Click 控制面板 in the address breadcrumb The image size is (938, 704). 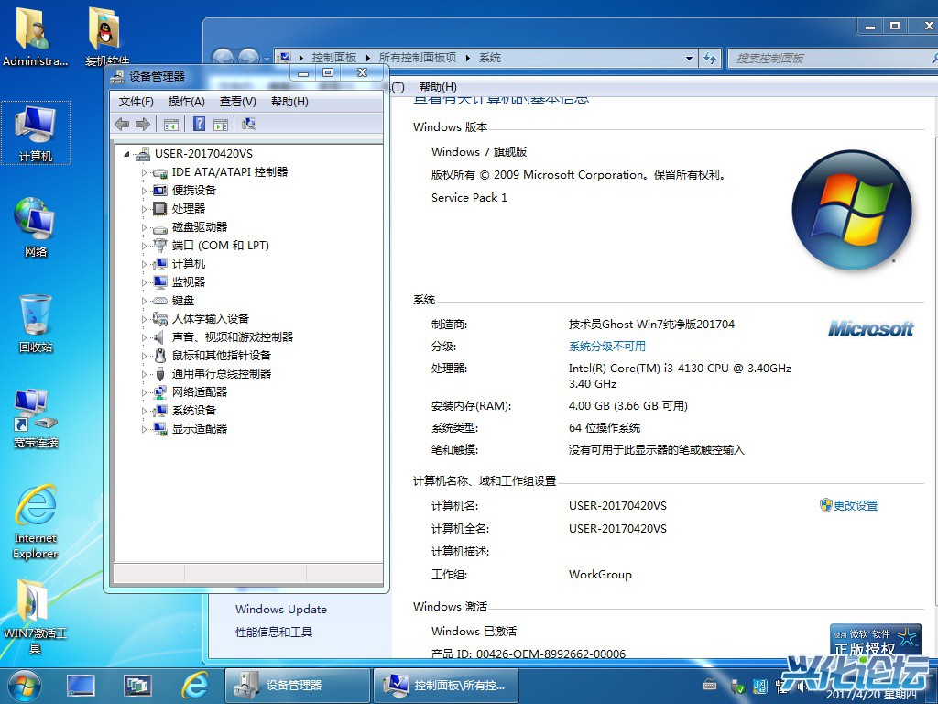[x=333, y=58]
